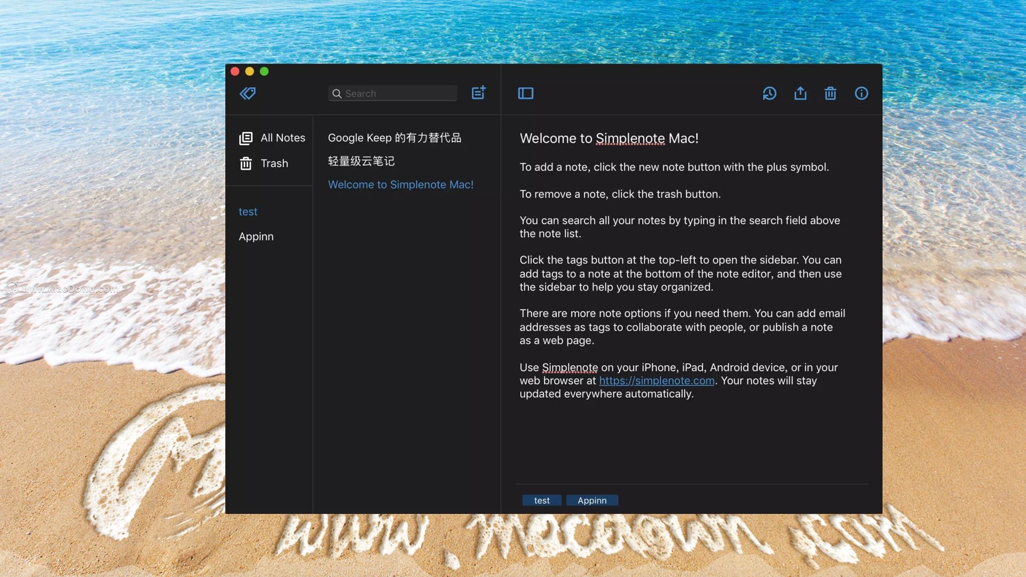Click the paragraph about removing a note
Viewport: 1026px width, 577px height.
pyautogui.click(x=620, y=194)
